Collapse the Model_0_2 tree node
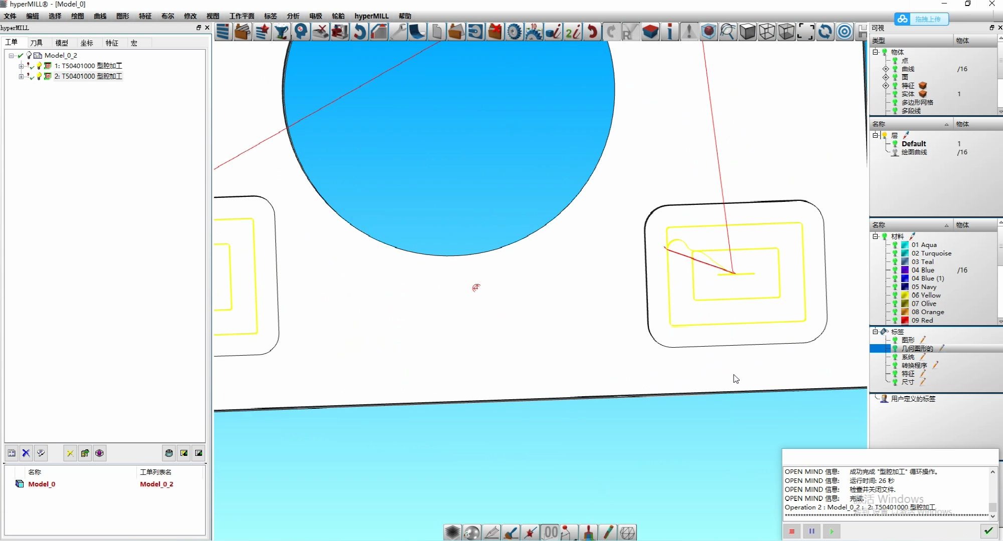The image size is (1003, 541). tap(11, 56)
